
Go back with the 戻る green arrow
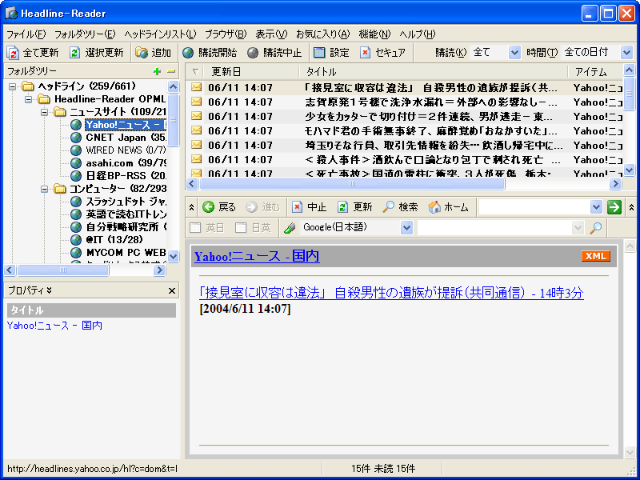pyautogui.click(x=208, y=207)
